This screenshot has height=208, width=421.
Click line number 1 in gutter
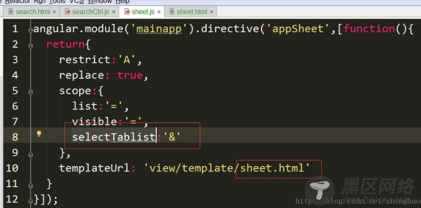pos(15,29)
